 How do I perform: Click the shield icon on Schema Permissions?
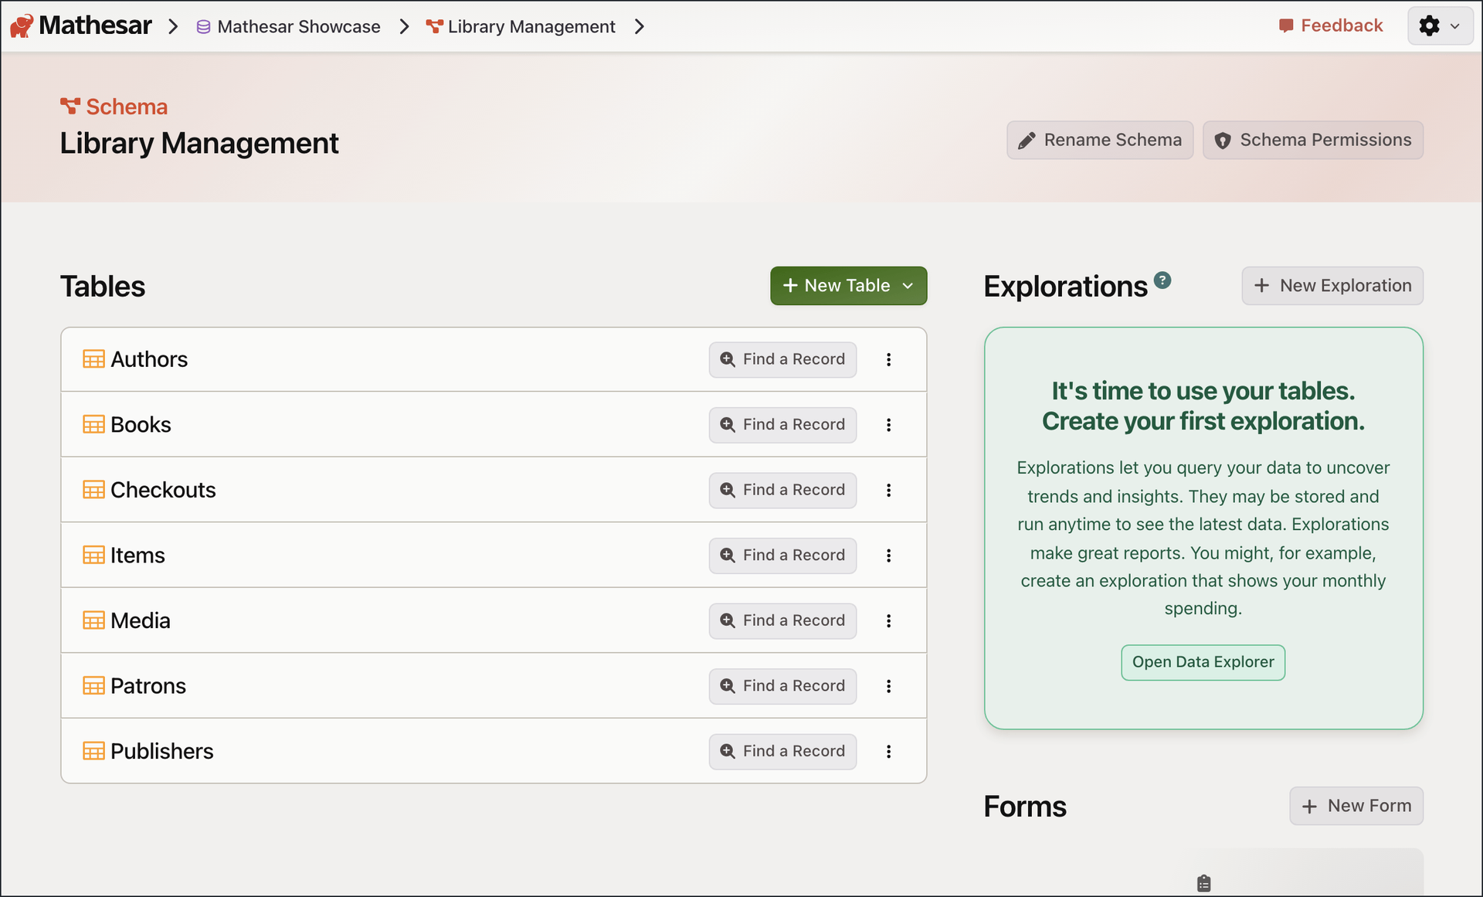(1223, 141)
